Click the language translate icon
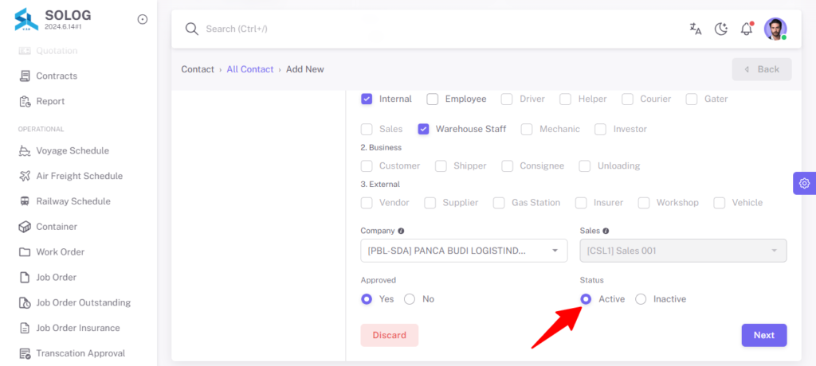Viewport: 816px width, 366px height. 695,29
